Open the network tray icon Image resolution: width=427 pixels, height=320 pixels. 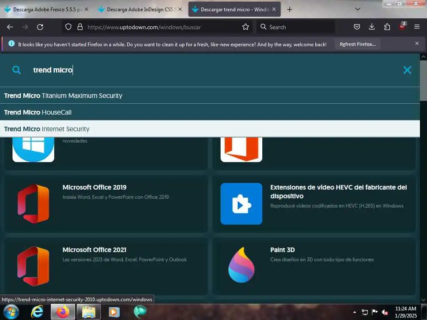(364, 312)
